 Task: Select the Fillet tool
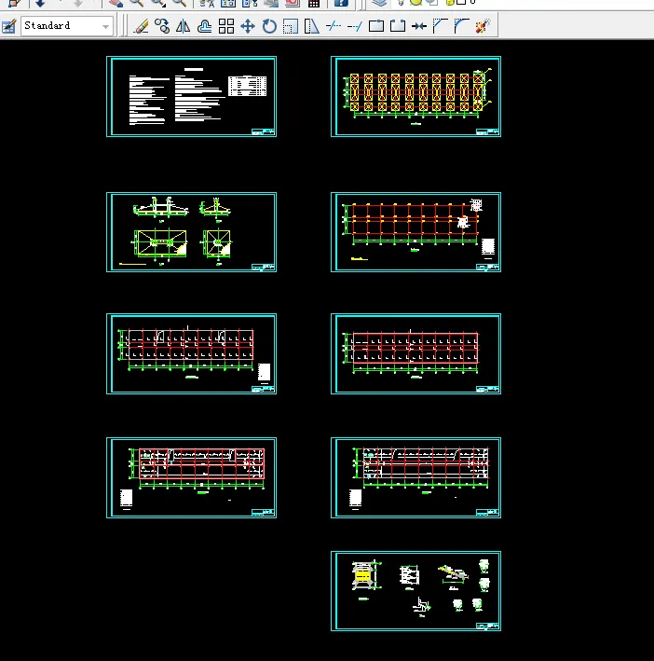coord(461,26)
